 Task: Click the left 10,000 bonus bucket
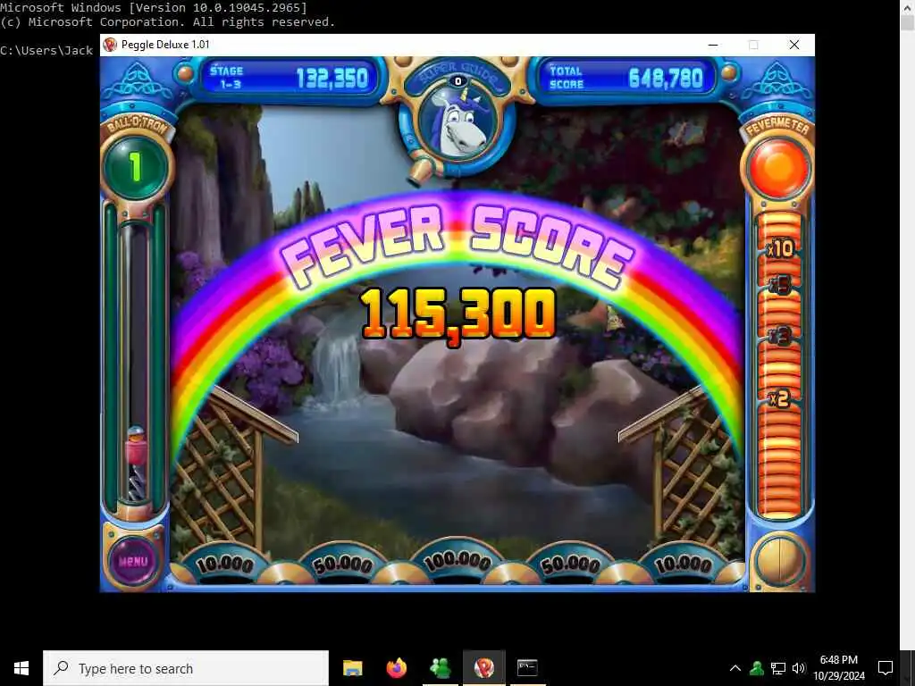tap(224, 565)
